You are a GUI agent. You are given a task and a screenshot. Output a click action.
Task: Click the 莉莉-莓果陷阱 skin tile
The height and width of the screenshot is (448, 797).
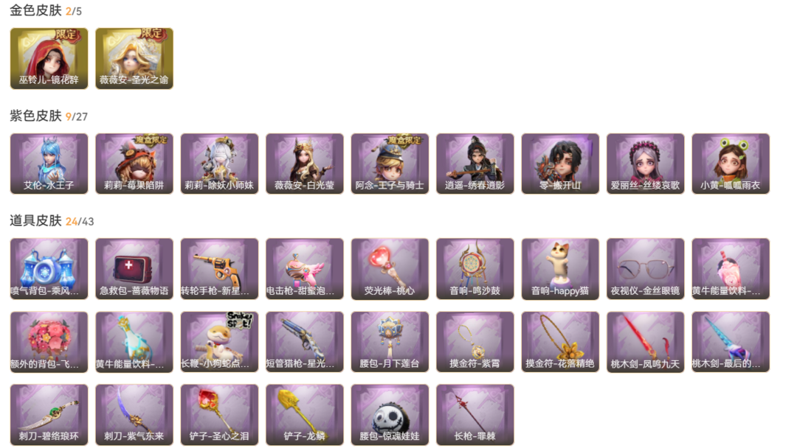point(134,164)
